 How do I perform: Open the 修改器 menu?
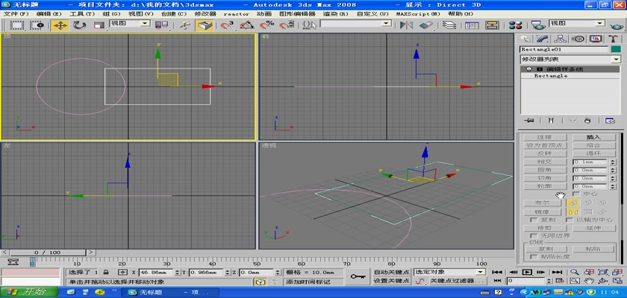click(205, 13)
